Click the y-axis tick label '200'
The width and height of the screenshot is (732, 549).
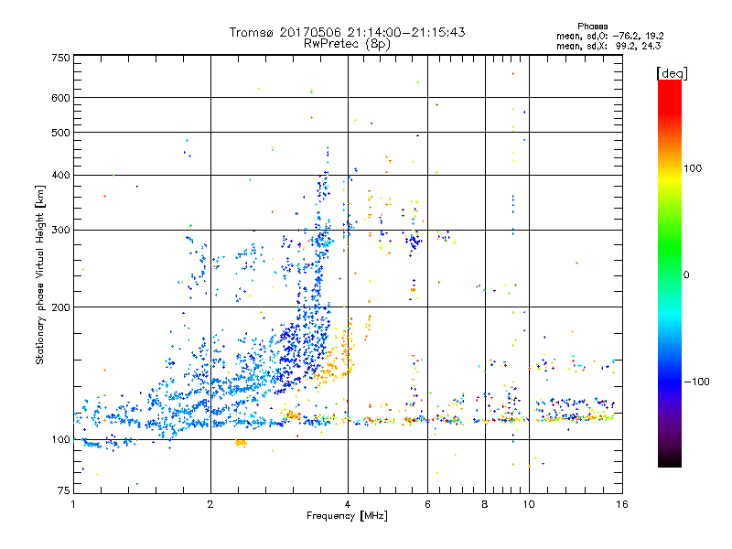click(60, 307)
